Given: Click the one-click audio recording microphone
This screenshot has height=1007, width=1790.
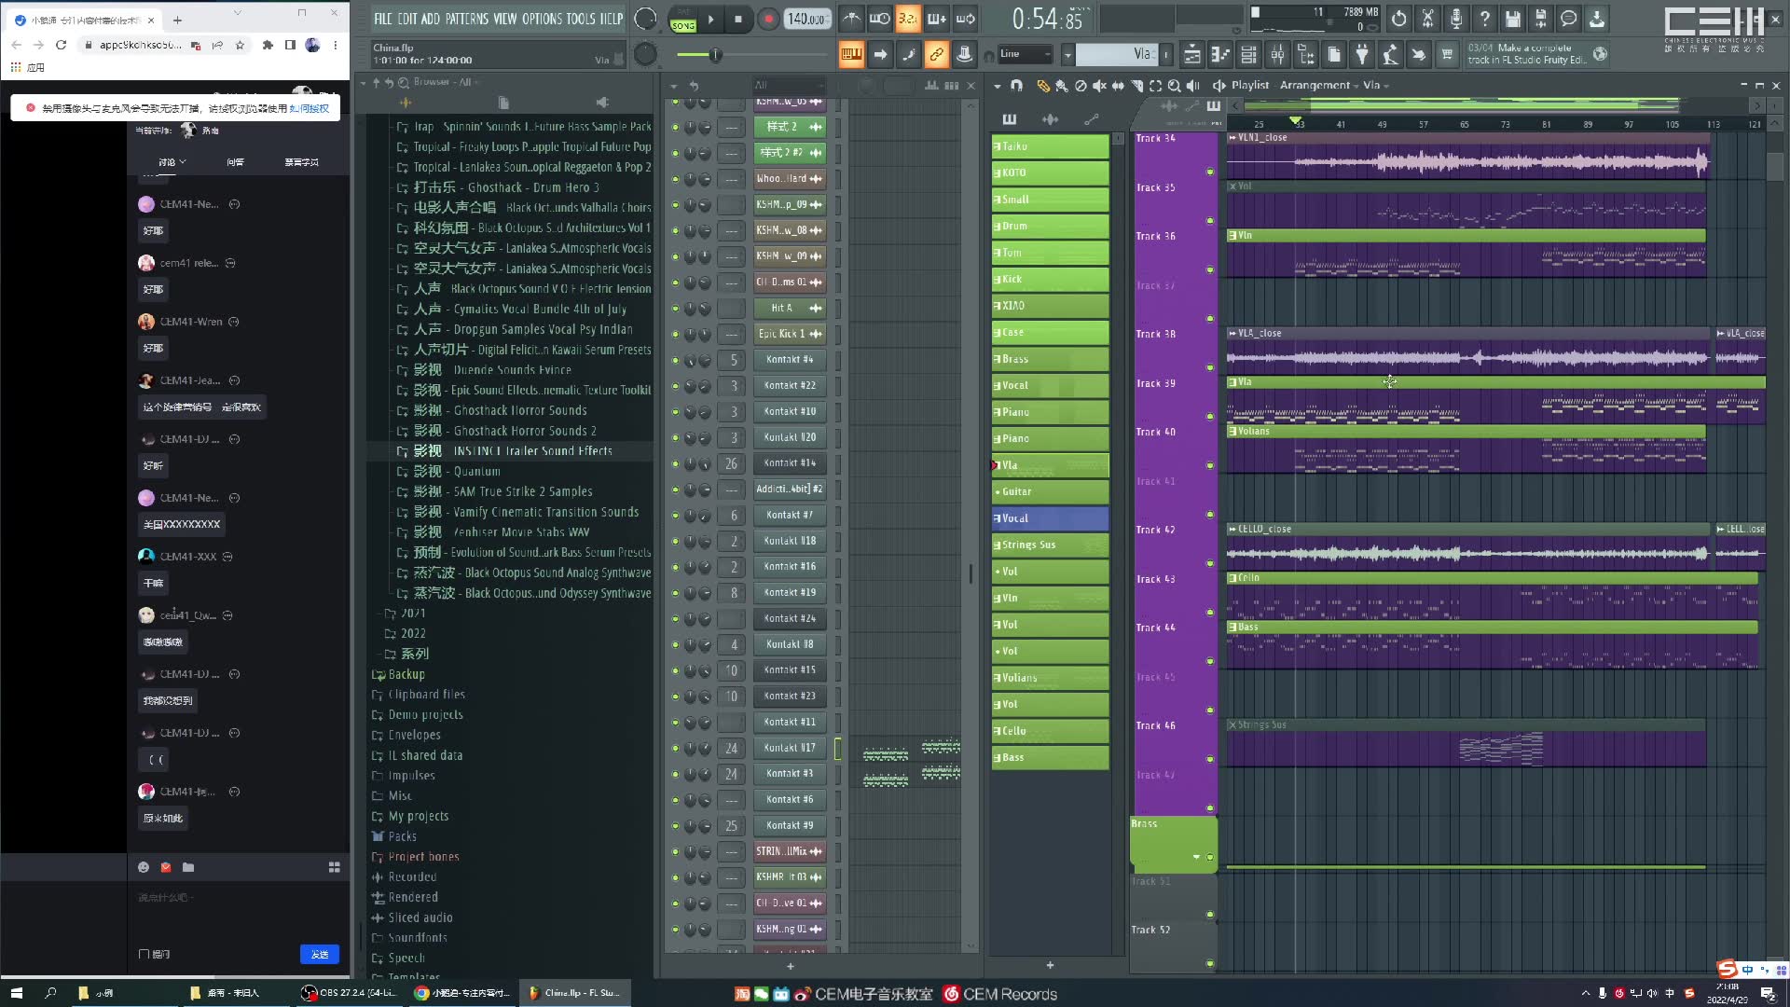Looking at the screenshot, I should tap(1455, 19).
